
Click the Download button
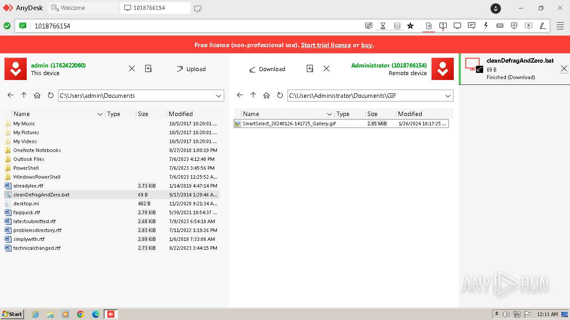click(x=267, y=69)
